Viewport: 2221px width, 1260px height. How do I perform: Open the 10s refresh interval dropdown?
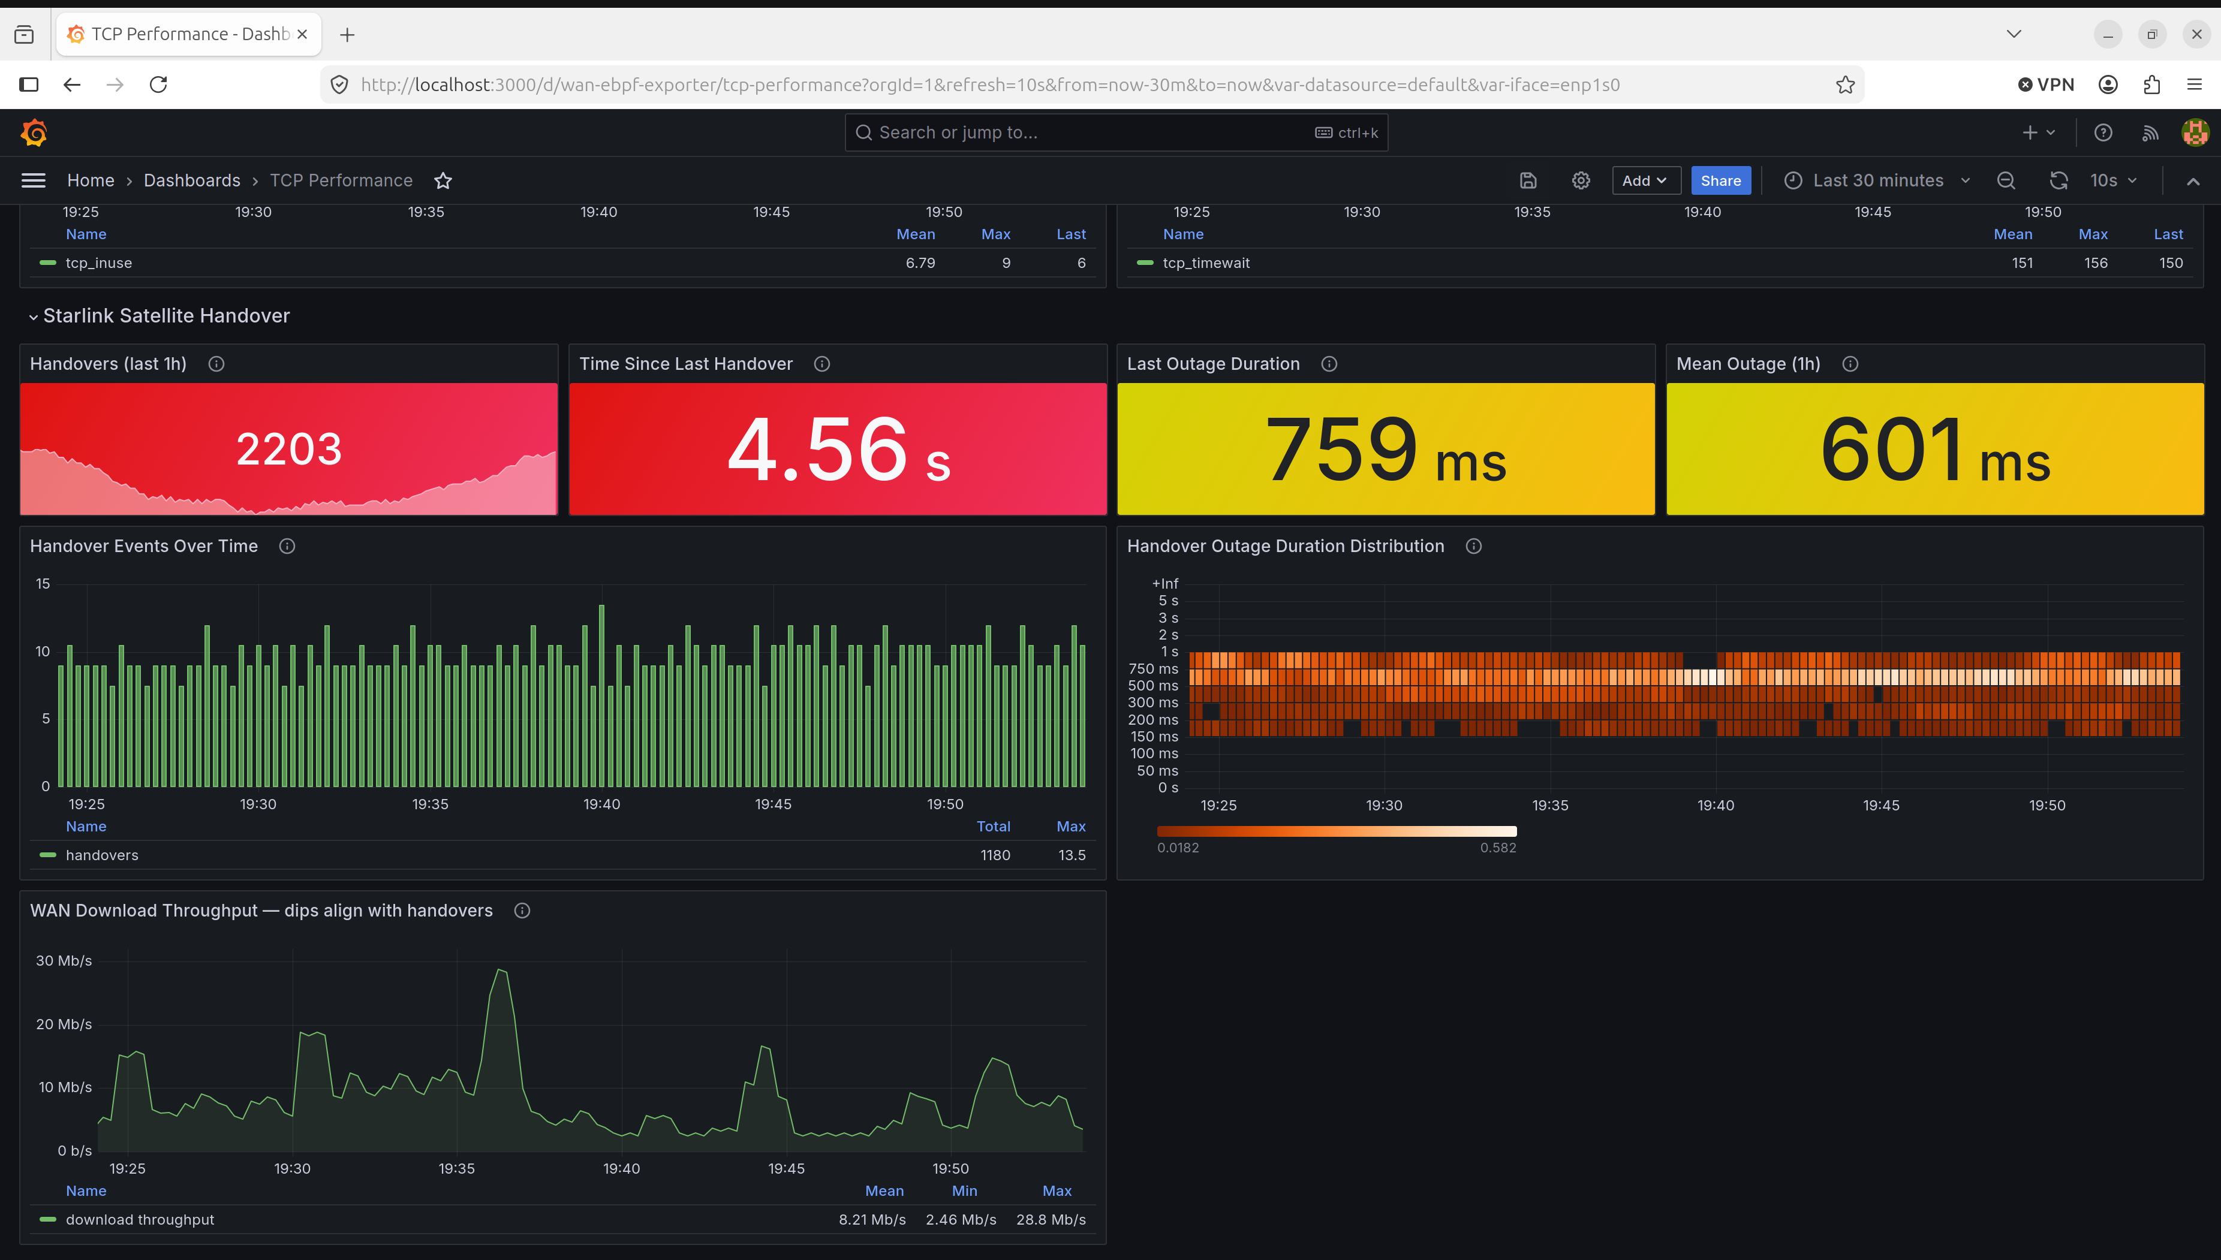click(x=2114, y=180)
